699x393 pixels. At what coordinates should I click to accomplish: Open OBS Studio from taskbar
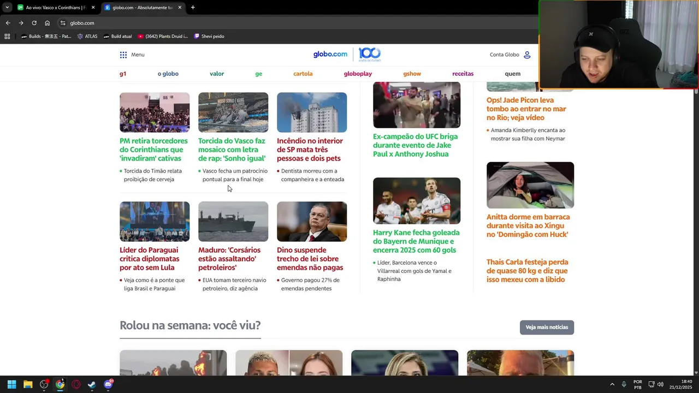click(x=44, y=384)
